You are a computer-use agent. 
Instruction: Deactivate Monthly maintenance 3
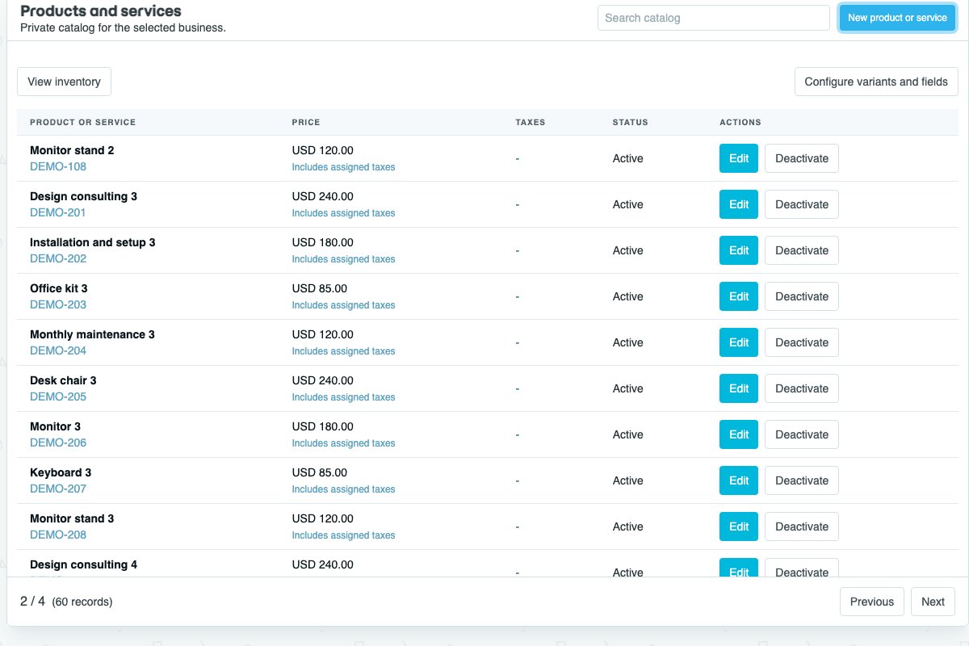(x=802, y=342)
